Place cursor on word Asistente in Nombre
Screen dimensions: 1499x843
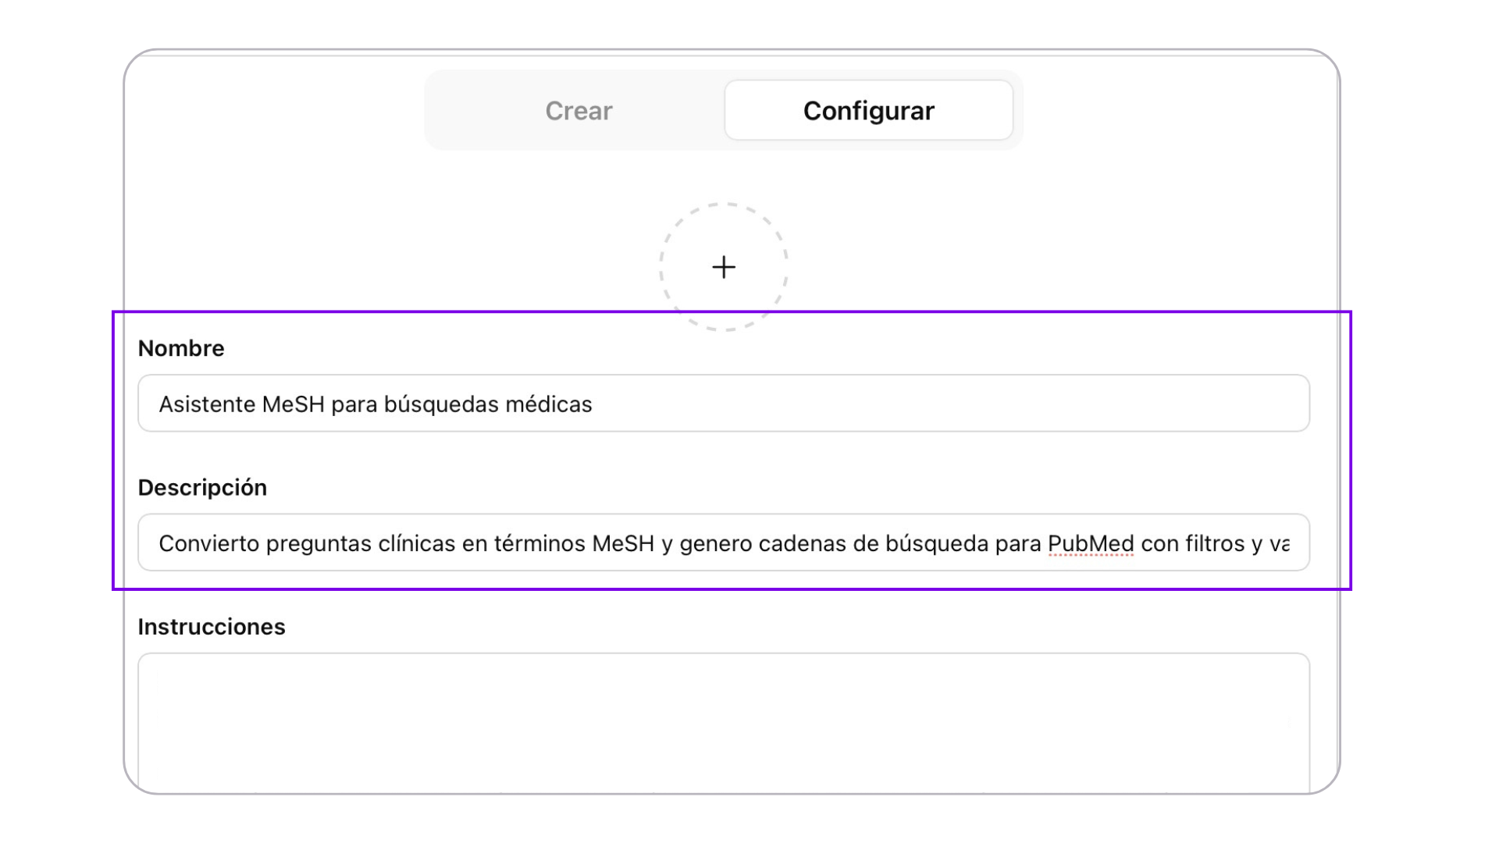click(207, 404)
